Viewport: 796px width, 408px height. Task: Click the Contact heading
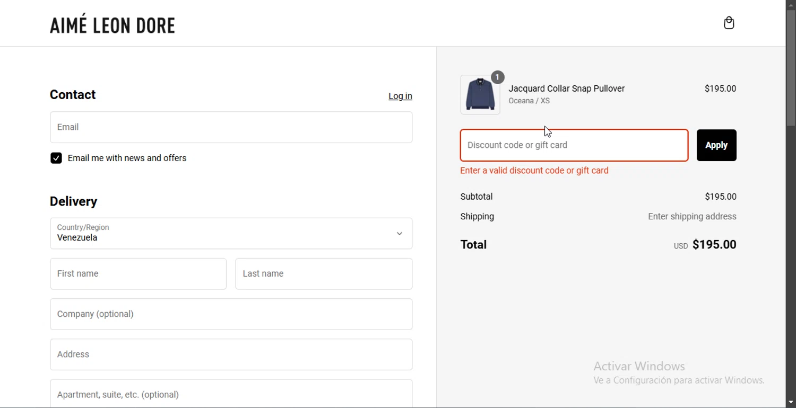click(73, 95)
